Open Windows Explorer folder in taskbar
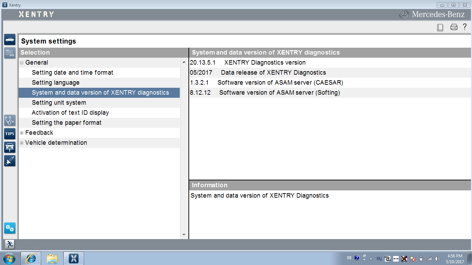Viewport: 472px width, 265px height. tap(52, 258)
